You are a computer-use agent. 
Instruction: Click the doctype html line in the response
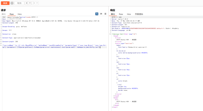tap(124, 34)
